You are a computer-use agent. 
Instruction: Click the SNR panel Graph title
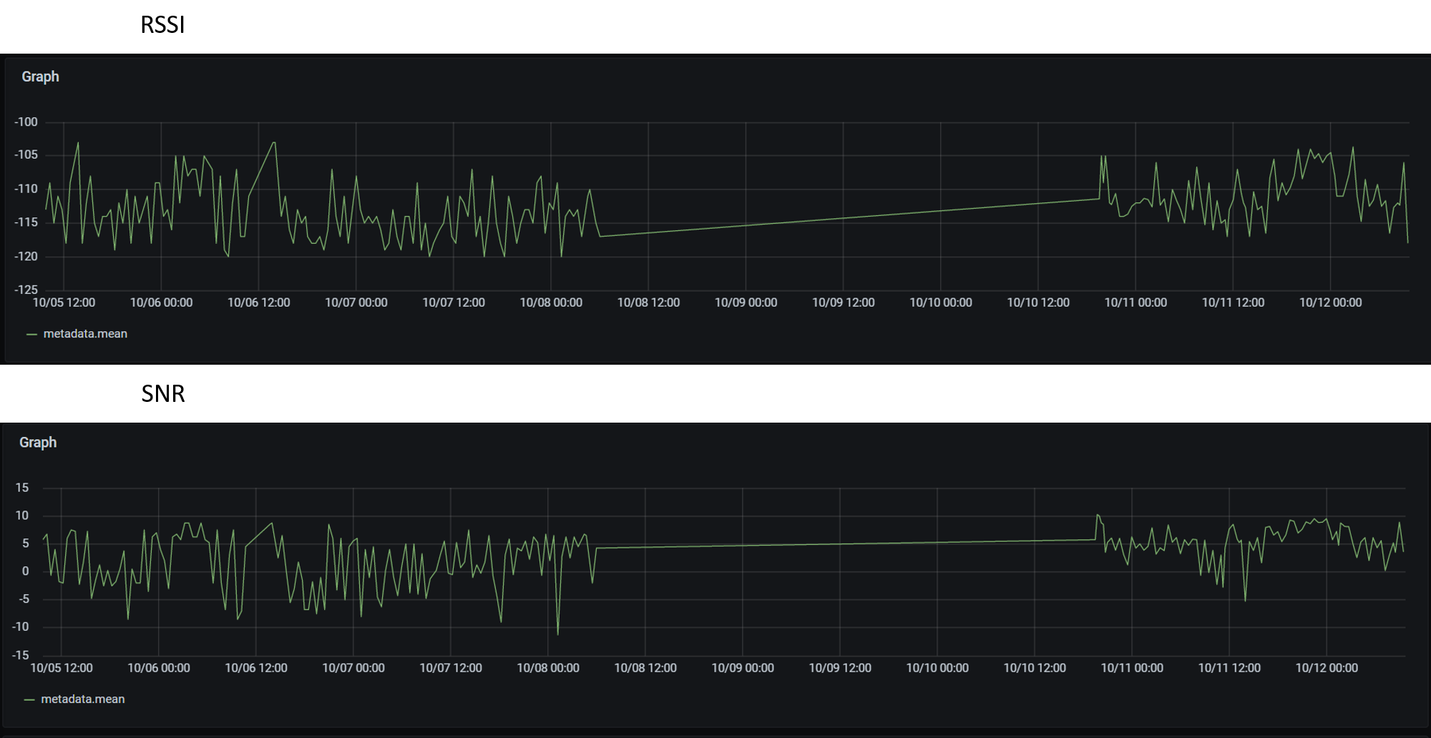point(38,443)
